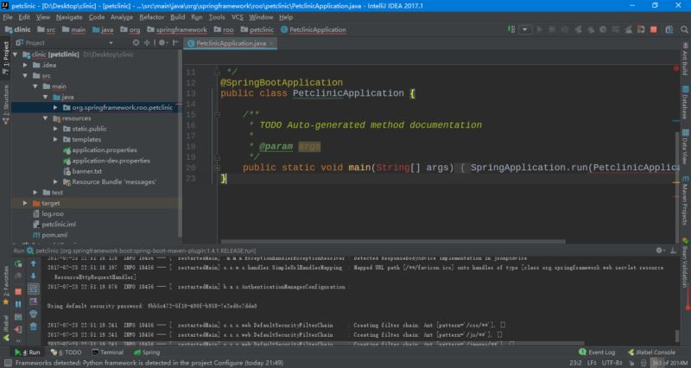Select application.properties file in tree

click(x=105, y=149)
